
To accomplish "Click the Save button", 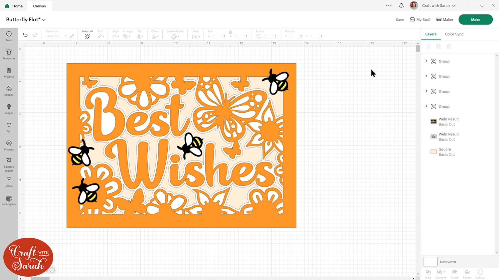I will pos(400,20).
